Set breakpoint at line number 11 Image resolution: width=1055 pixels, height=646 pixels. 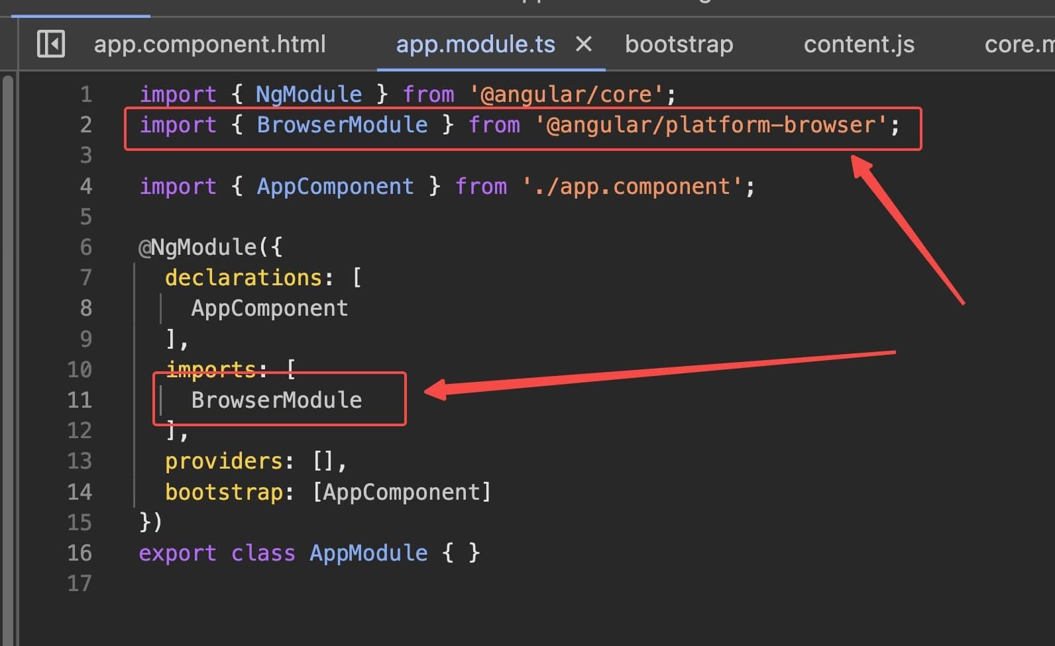click(80, 400)
